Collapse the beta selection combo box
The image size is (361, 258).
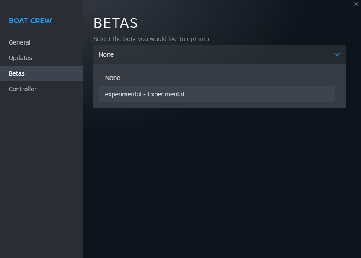coord(219,54)
